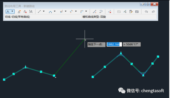
Task: Click Convert AutoCAD line and arc tool
Action: (94, 11)
